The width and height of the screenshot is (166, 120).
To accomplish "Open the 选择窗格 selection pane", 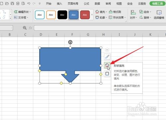I will point(159,15).
